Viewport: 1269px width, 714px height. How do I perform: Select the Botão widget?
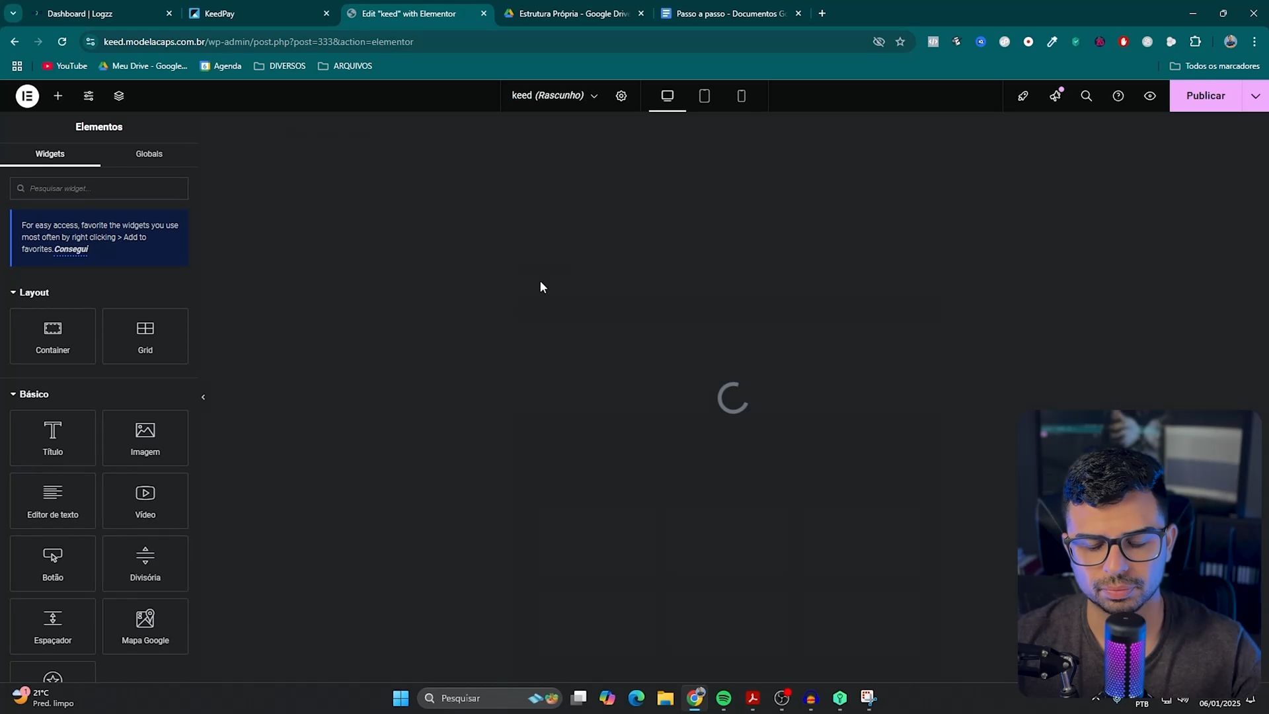click(x=53, y=564)
